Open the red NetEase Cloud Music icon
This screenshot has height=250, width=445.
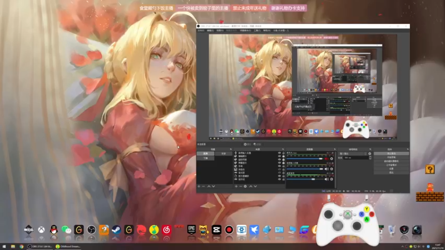pos(166,229)
